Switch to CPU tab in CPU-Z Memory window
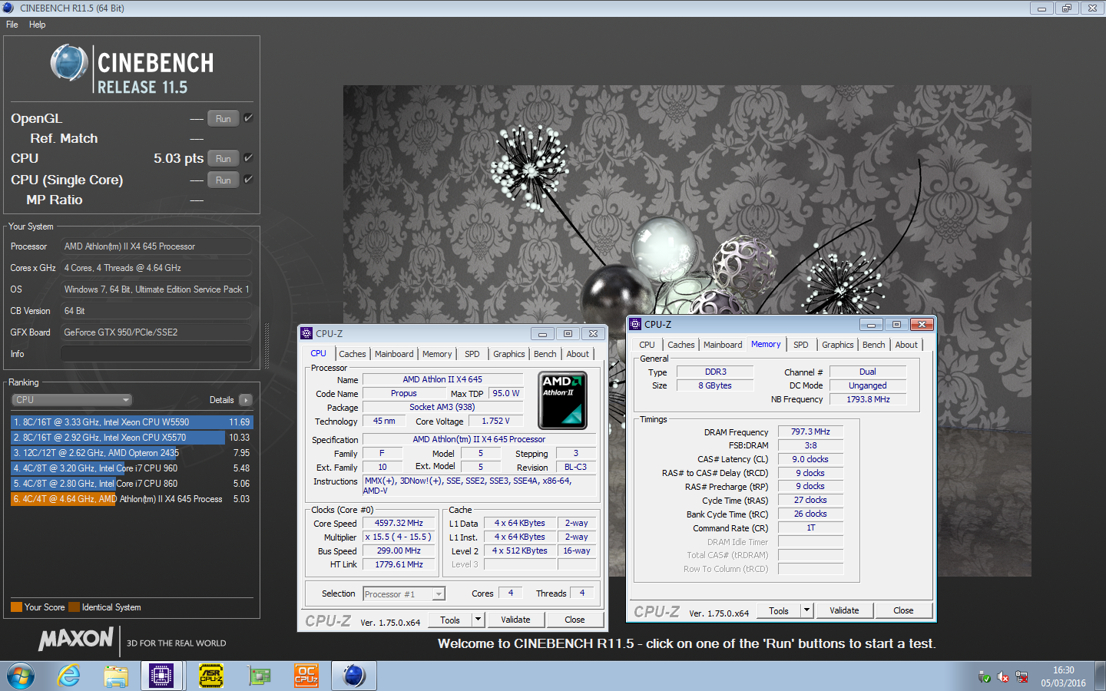The image size is (1106, 691). tap(647, 345)
